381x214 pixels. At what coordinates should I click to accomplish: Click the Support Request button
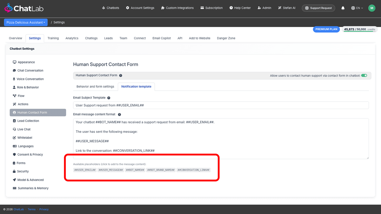click(318, 8)
